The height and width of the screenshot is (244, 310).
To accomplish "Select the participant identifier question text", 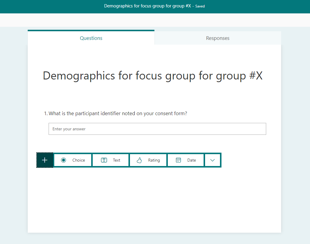I will (118, 113).
